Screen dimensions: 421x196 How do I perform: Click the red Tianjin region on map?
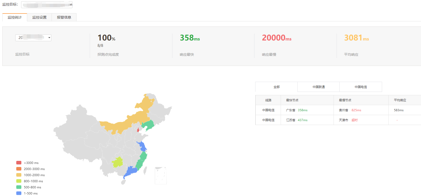click(138, 130)
